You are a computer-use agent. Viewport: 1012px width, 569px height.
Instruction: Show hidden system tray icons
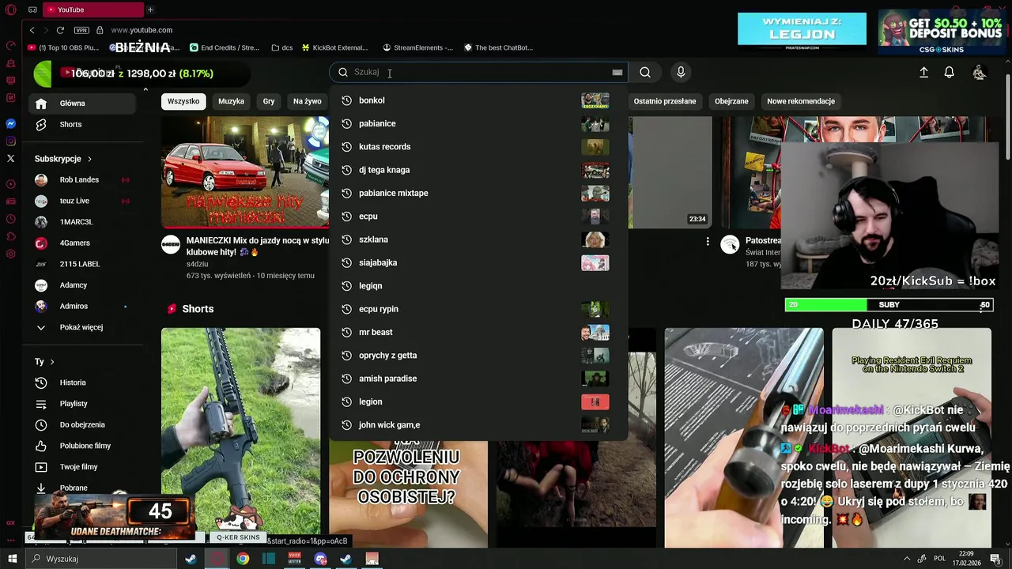(907, 559)
